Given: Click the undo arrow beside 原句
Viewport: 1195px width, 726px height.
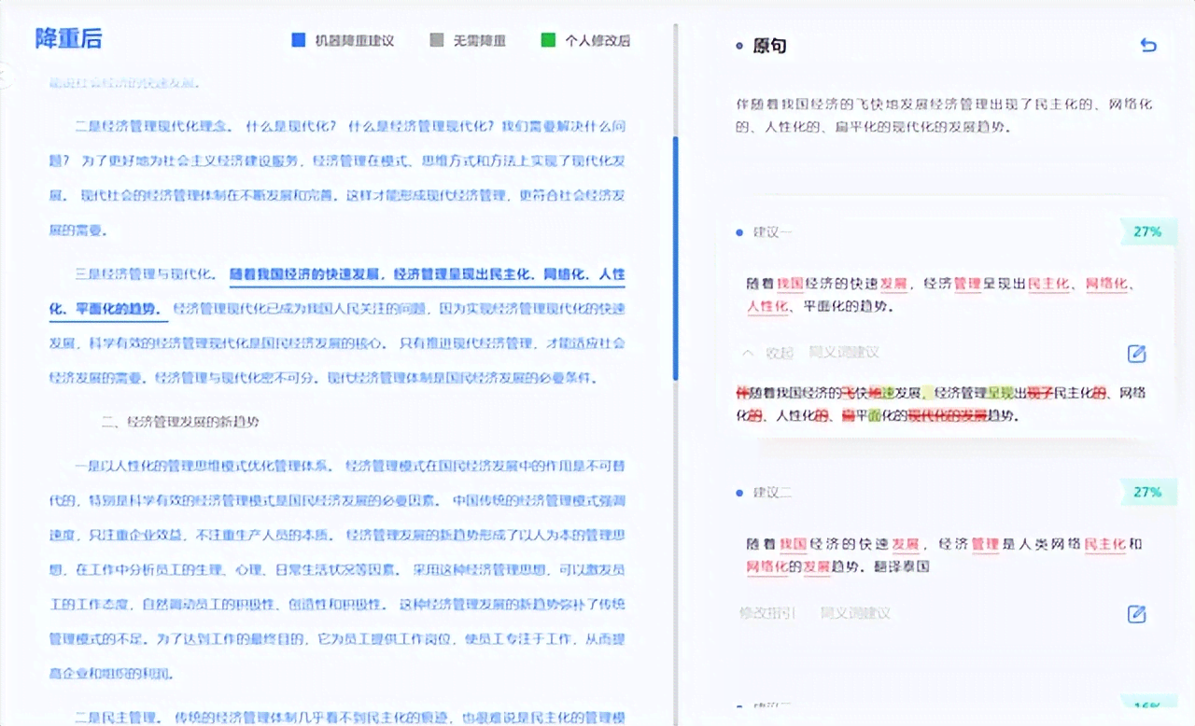Looking at the screenshot, I should pyautogui.click(x=1148, y=45).
